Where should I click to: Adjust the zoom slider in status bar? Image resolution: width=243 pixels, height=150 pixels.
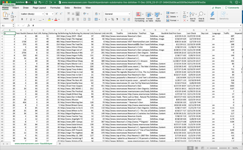(218, 148)
